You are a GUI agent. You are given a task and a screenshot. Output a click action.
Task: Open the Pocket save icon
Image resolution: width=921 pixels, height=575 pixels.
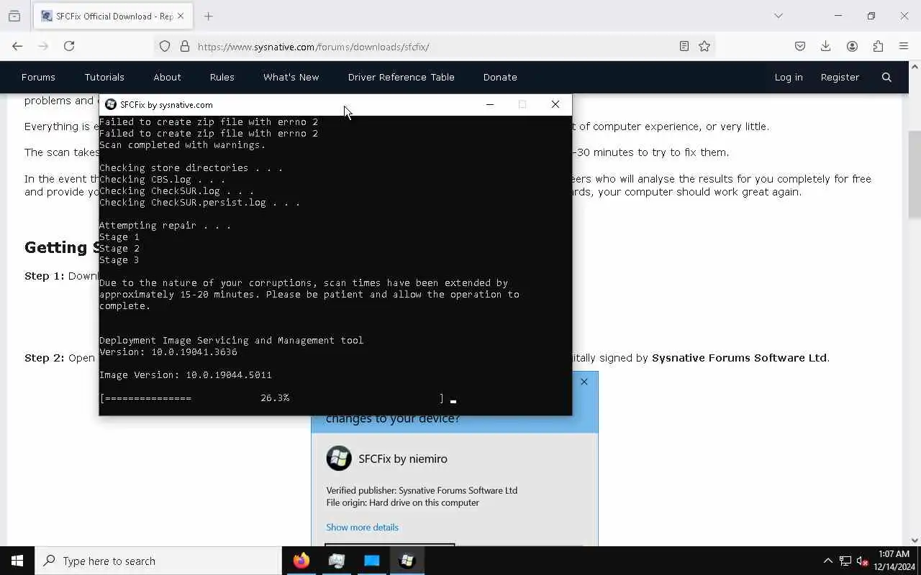click(x=800, y=46)
